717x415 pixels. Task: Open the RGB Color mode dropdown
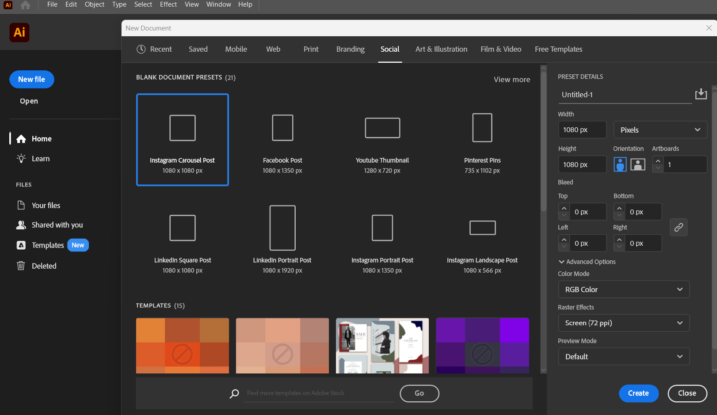pos(623,289)
